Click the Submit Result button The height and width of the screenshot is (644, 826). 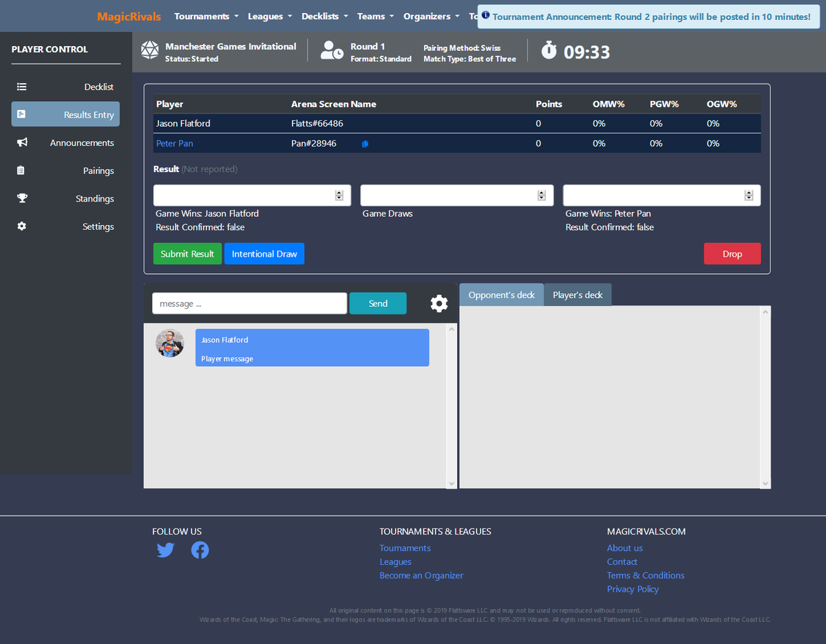187,254
